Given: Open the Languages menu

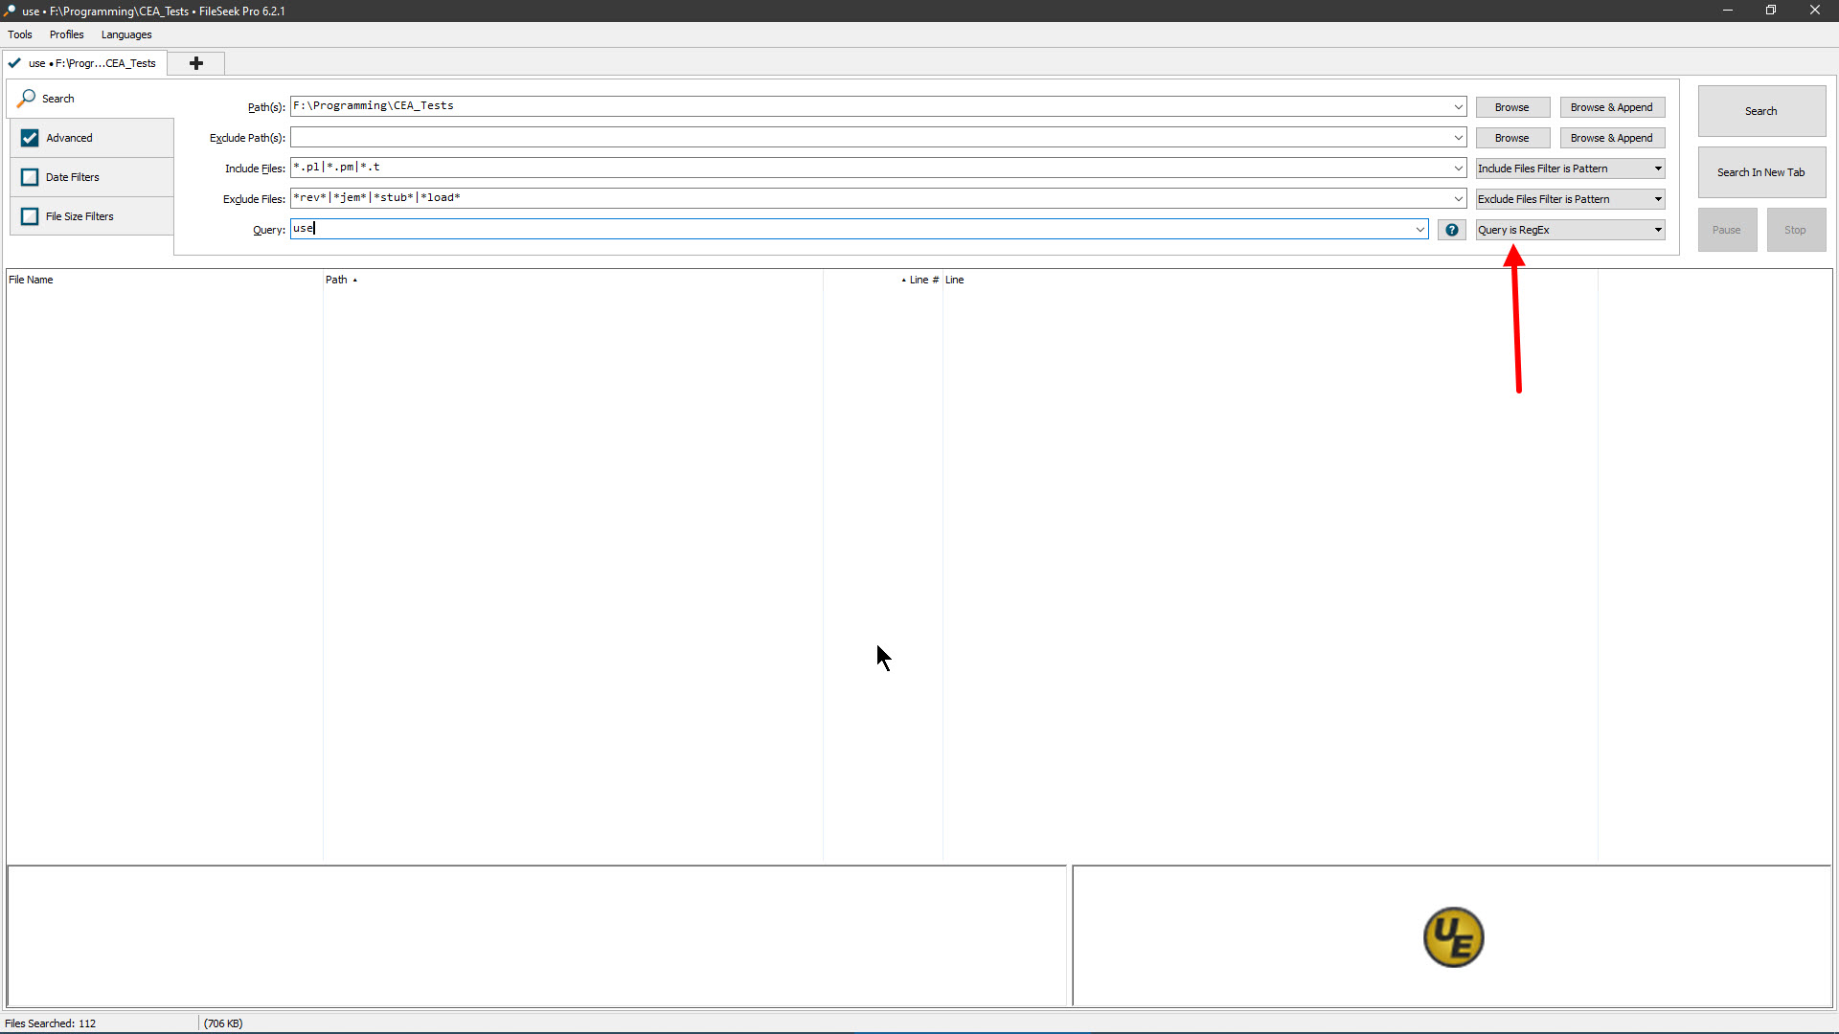Looking at the screenshot, I should pos(126,34).
